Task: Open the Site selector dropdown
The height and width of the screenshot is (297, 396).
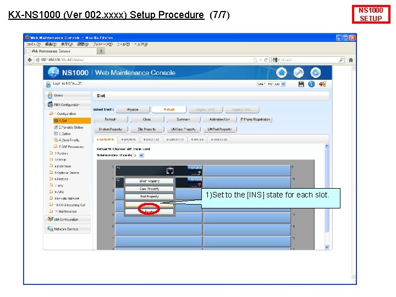Action: tap(283, 84)
